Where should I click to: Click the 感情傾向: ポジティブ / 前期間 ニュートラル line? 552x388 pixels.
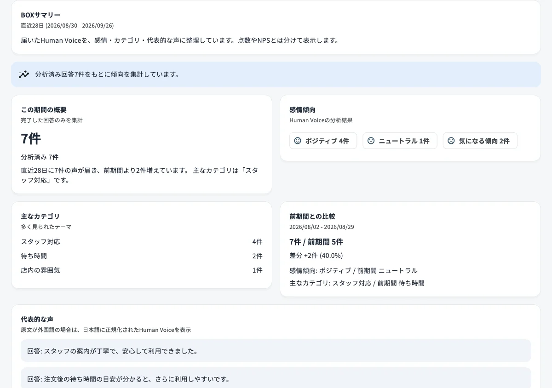click(353, 271)
